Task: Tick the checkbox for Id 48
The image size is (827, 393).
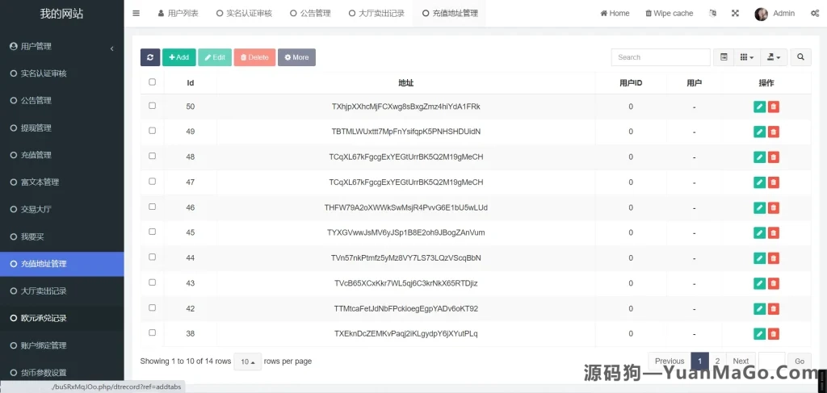Action: [x=153, y=156]
